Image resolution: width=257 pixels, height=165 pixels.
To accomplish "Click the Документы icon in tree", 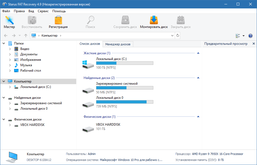I will [16, 54].
